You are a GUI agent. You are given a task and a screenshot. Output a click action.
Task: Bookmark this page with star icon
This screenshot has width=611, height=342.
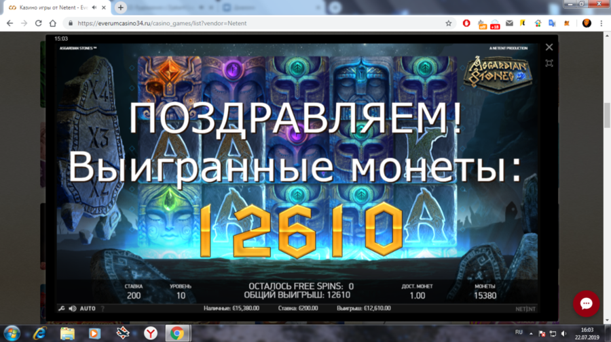449,23
